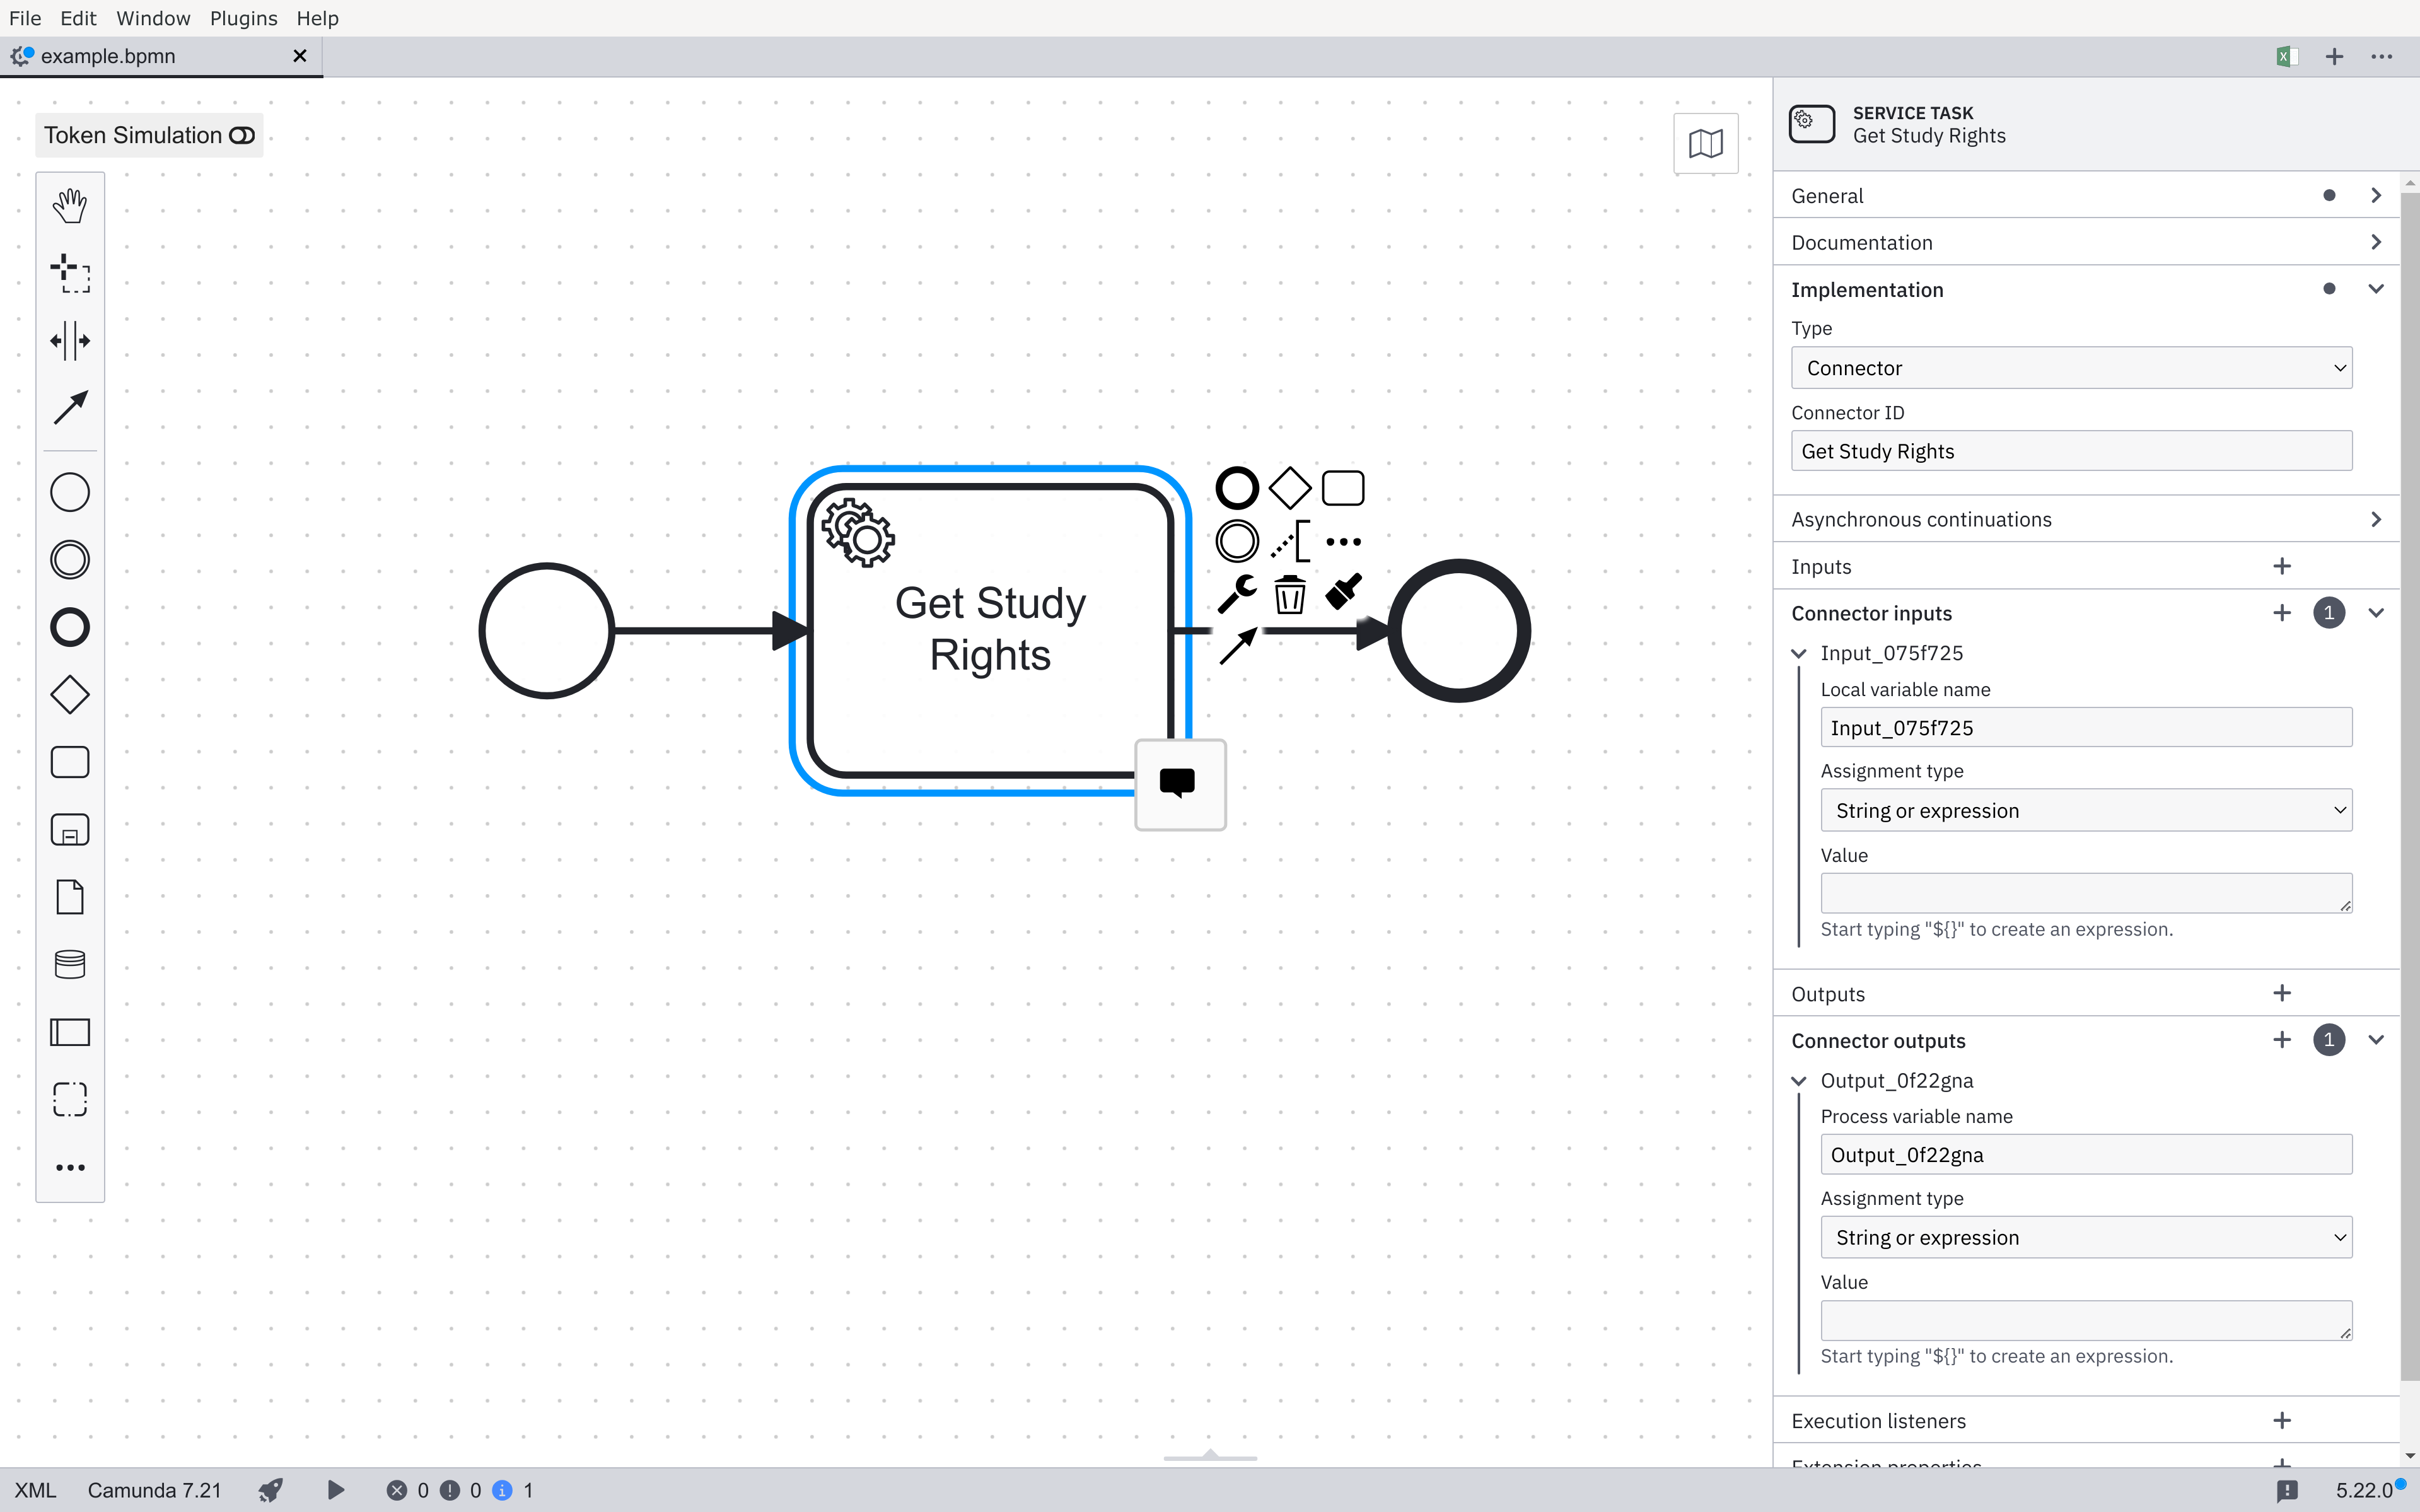Collapse the Connector inputs section
This screenshot has width=2420, height=1512.
point(2376,613)
